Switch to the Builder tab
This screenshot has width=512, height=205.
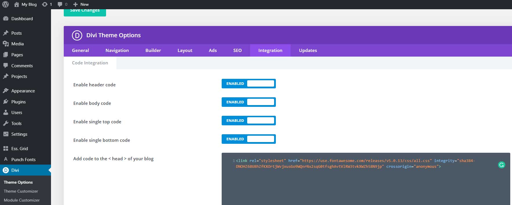153,50
